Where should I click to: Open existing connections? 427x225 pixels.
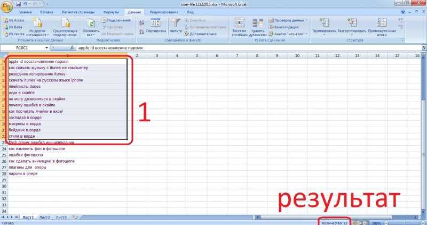(65, 27)
